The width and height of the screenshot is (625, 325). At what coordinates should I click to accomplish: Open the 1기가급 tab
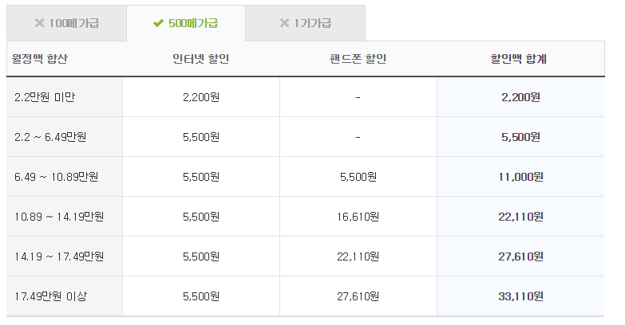(x=305, y=23)
